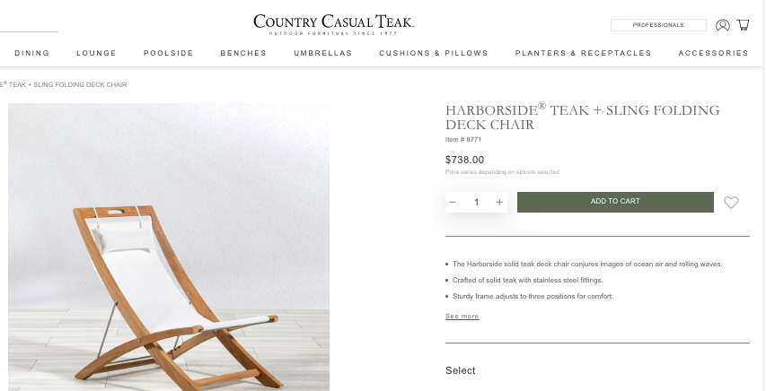Viewport: 766px width, 391px height.
Task: Click the search field underline at top left
Action: tap(29, 30)
